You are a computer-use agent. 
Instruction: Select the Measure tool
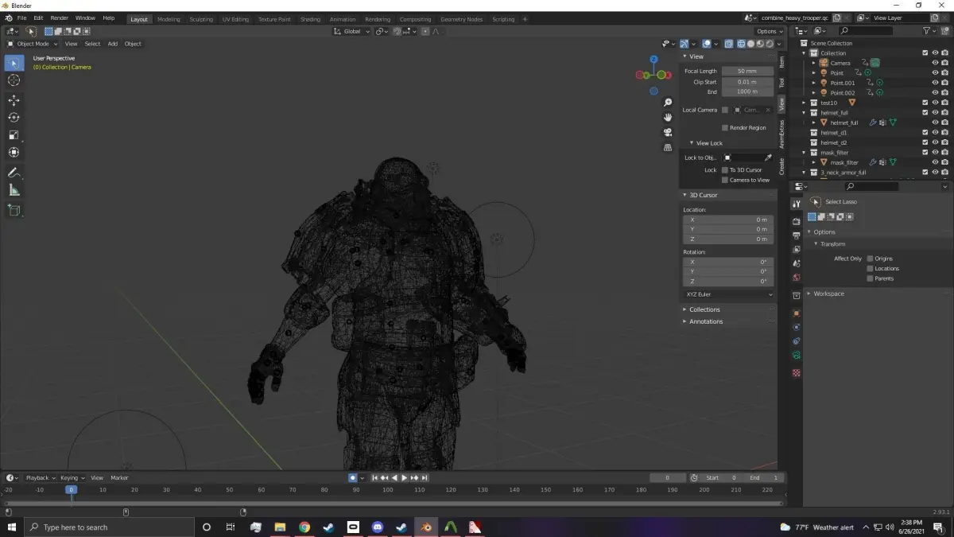[x=14, y=190]
